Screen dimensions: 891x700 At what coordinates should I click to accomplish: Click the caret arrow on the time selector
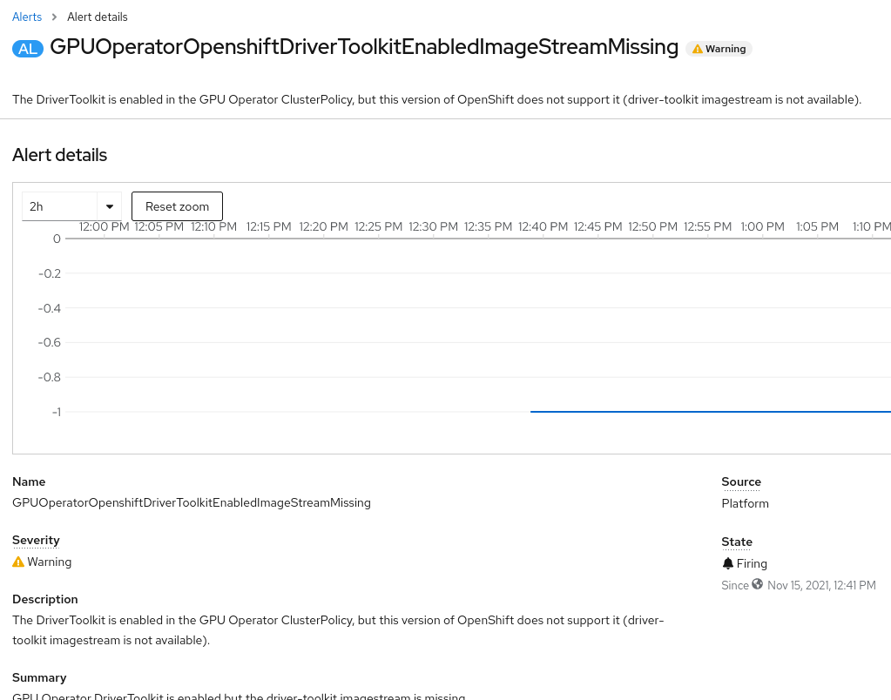pyautogui.click(x=109, y=206)
